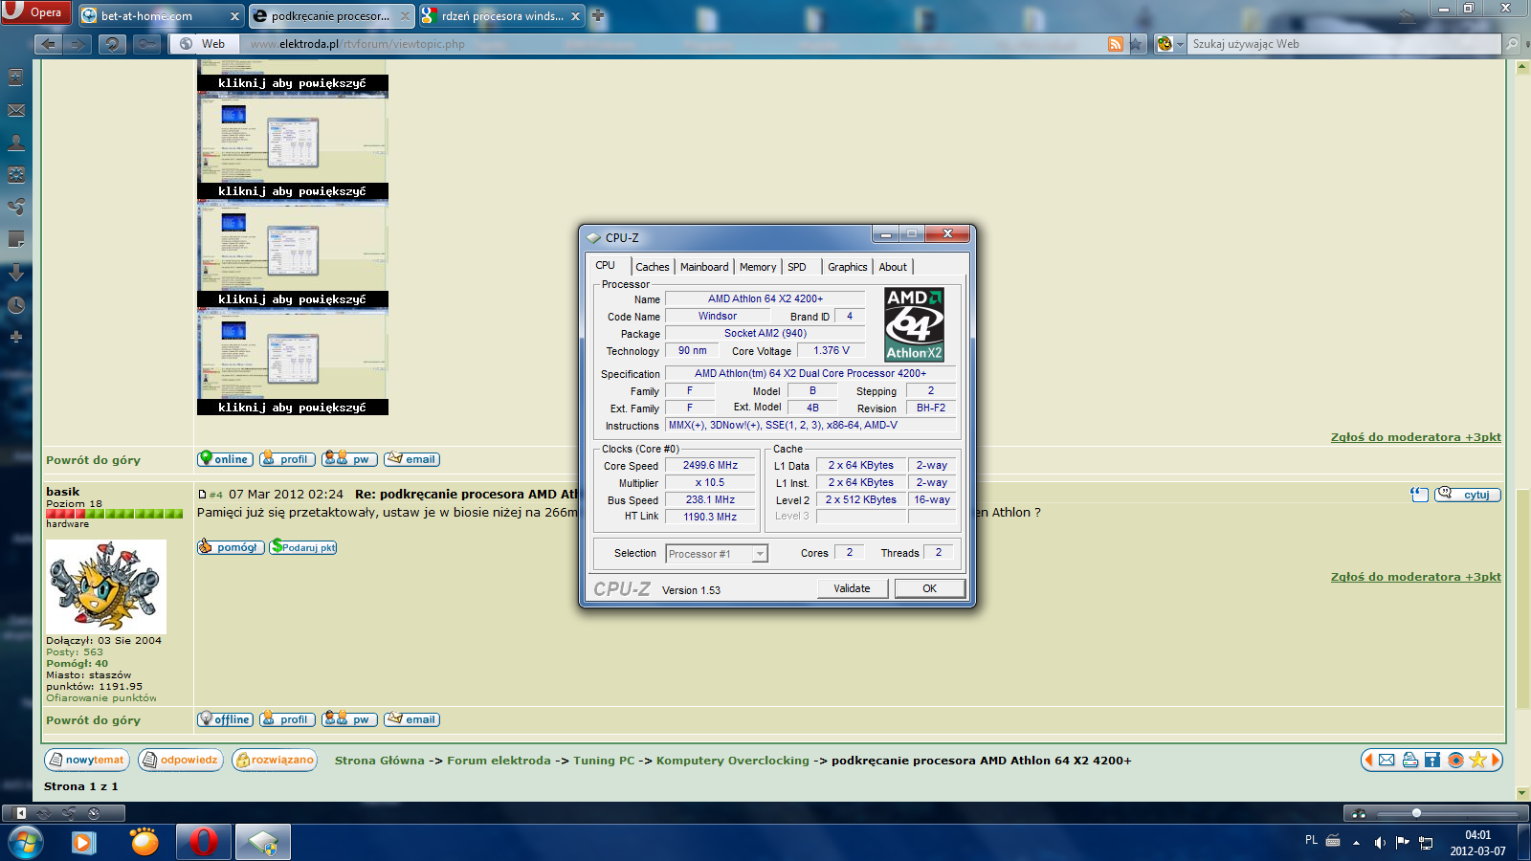The height and width of the screenshot is (861, 1531).
Task: Launch Windows Media Player from taskbar
Action: point(84,843)
